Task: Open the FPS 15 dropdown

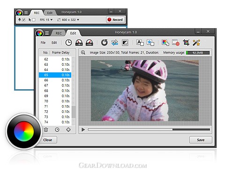Action: 46,20
